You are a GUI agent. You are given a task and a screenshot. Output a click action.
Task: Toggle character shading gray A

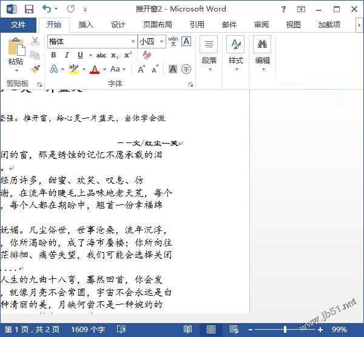(173, 69)
